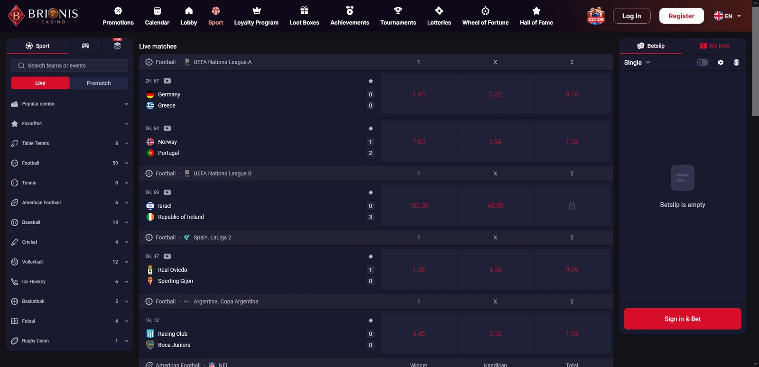Viewport: 759px width, 367px height.
Task: Watch Norway vs Portugal live stream icon
Action: click(167, 128)
